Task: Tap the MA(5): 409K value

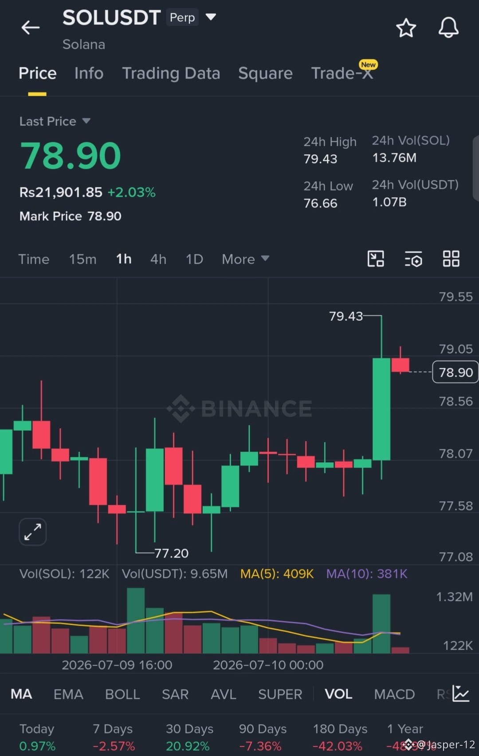Action: pyautogui.click(x=277, y=574)
